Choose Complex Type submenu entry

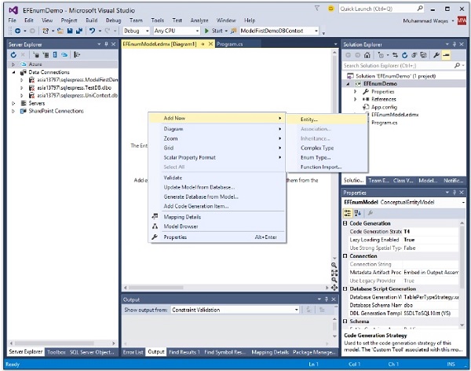[327, 148]
